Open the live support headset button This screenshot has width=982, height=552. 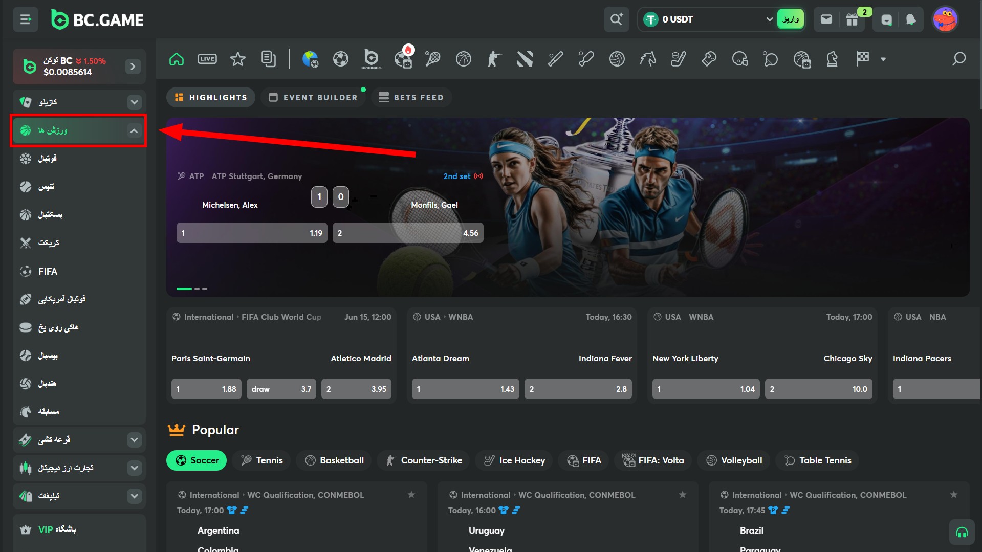coord(962,533)
